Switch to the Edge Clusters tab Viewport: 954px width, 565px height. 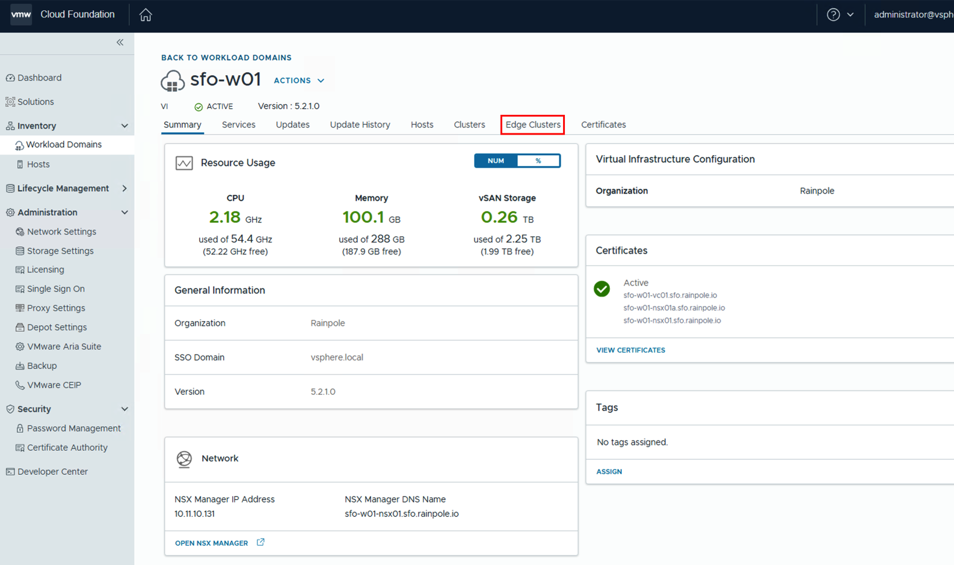532,125
